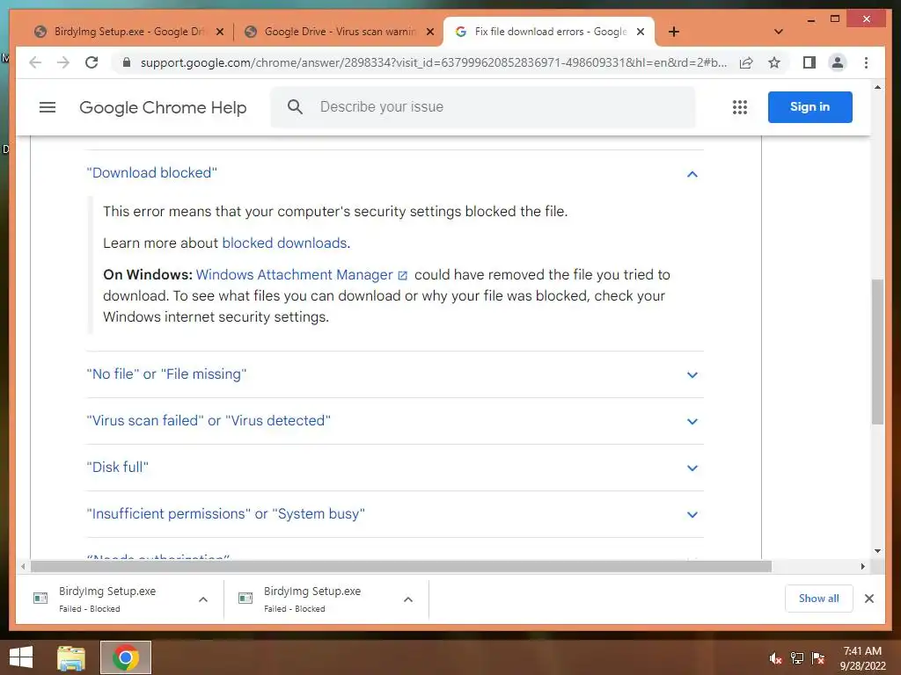Click the "No file" or "File missing" heading
Viewport: 901px width, 675px height.
[166, 374]
